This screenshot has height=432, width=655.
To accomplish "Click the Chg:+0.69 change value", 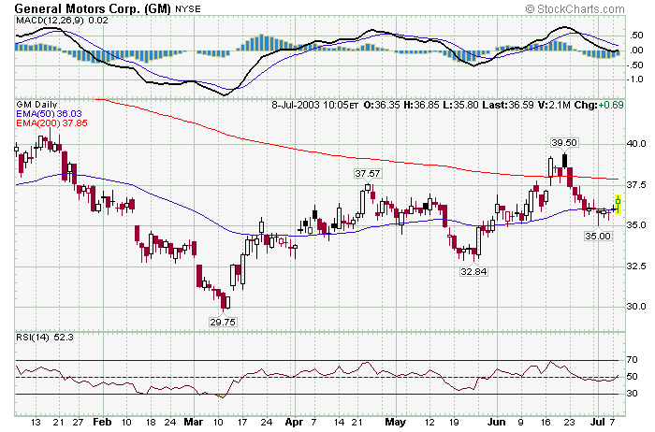I will tap(599, 105).
